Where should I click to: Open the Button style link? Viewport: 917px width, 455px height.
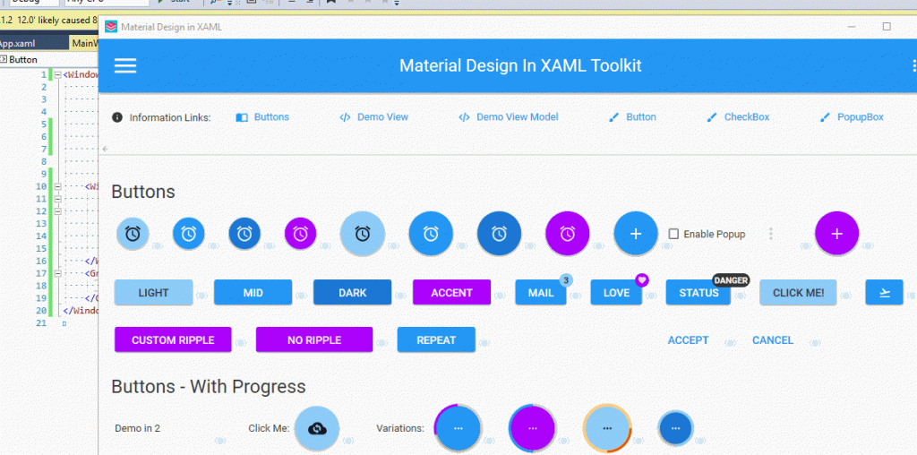tap(632, 117)
